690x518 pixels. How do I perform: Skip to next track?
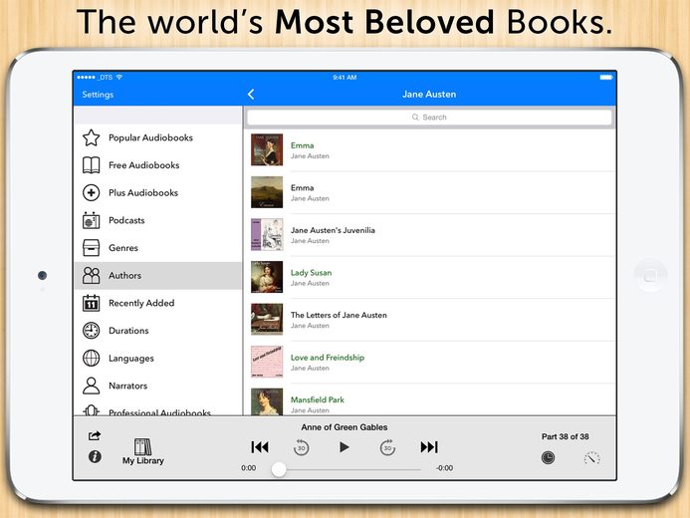click(429, 447)
